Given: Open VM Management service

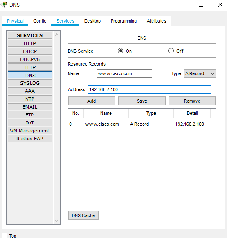Looking at the screenshot, I should click(30, 131).
